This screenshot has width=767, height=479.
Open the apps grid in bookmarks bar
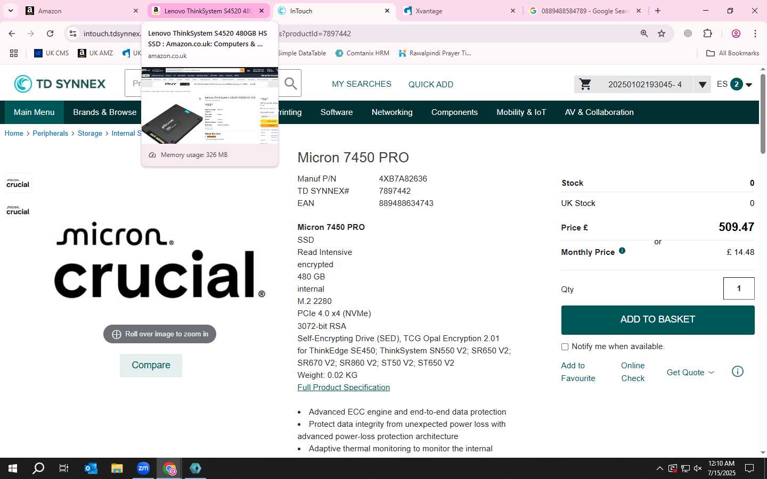(x=14, y=53)
